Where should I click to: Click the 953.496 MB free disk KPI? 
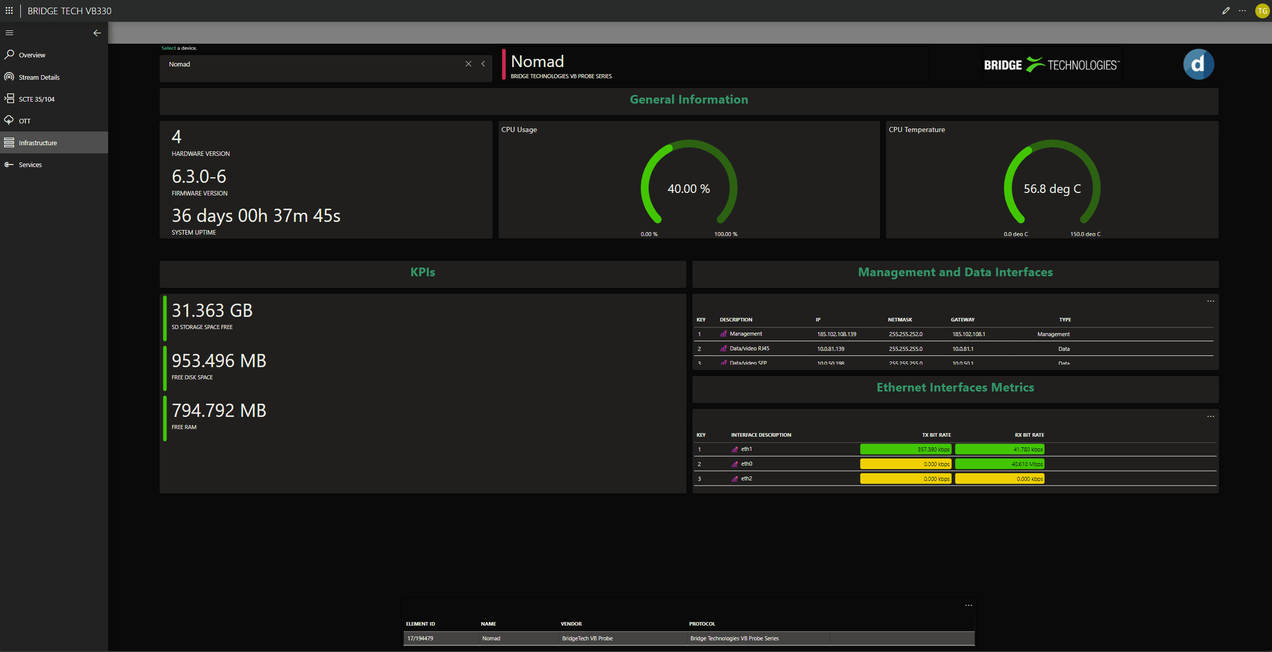219,361
